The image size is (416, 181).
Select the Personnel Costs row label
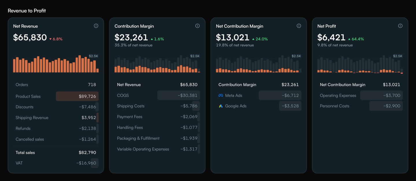tap(335, 106)
